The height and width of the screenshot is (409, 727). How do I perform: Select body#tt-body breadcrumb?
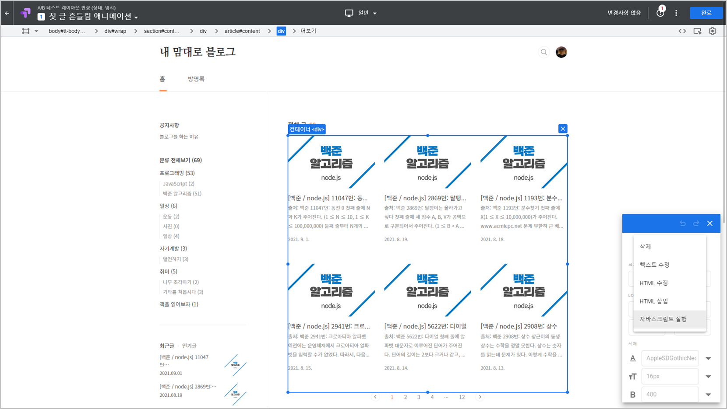pyautogui.click(x=67, y=31)
